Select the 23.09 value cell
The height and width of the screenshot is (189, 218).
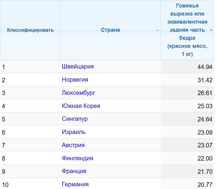point(205,132)
